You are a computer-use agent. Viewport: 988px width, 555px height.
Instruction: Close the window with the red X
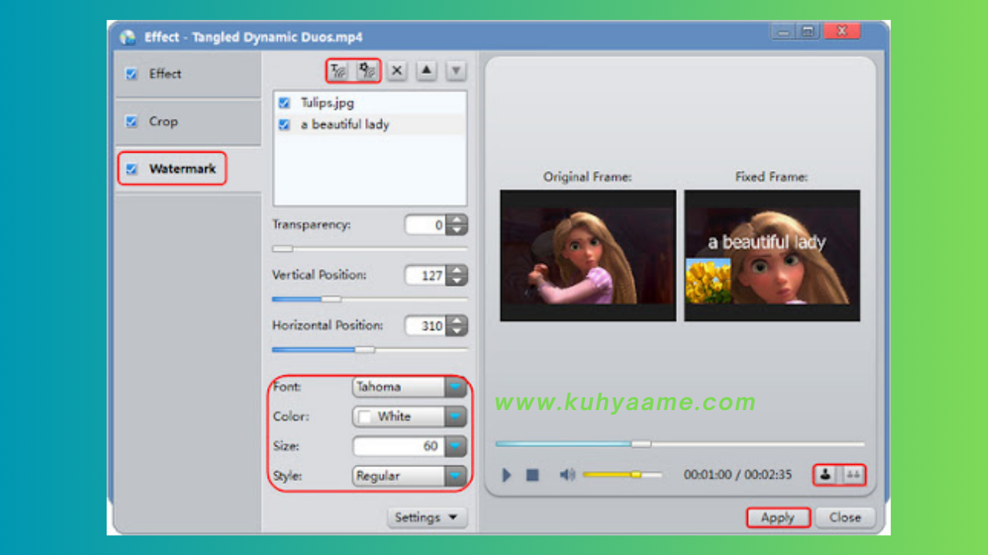point(842,32)
